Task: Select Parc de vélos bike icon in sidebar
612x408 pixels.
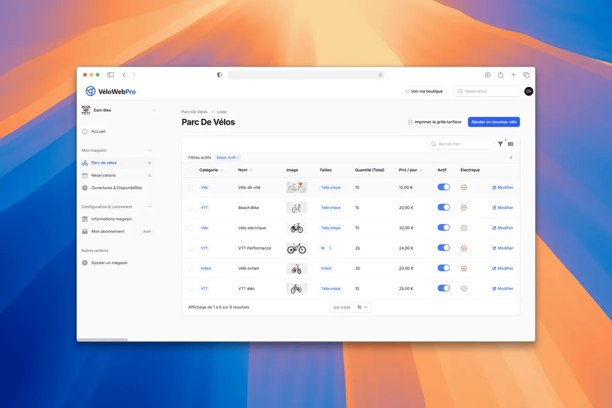Action: pyautogui.click(x=86, y=163)
